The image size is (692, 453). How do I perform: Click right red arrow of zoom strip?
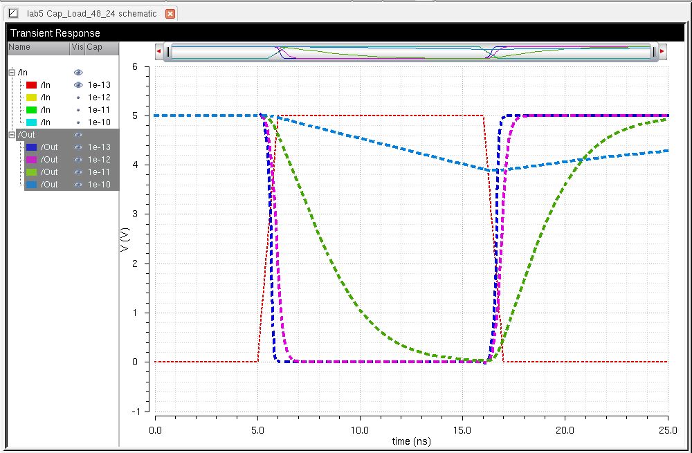click(662, 52)
